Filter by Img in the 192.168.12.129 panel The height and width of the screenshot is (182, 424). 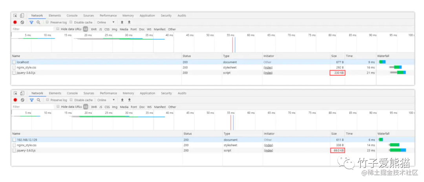pyautogui.click(x=115, y=107)
